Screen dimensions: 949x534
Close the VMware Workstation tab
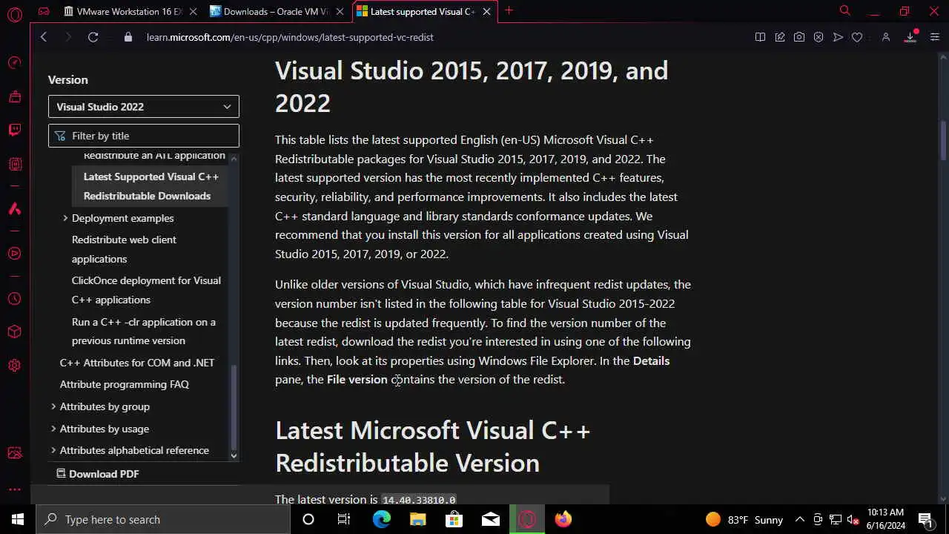(x=193, y=11)
